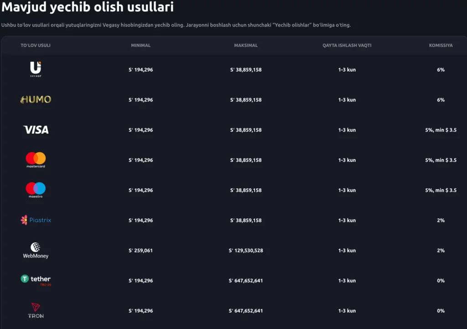Click the HUMO card icon
This screenshot has width=467, height=329.
[x=35, y=99]
